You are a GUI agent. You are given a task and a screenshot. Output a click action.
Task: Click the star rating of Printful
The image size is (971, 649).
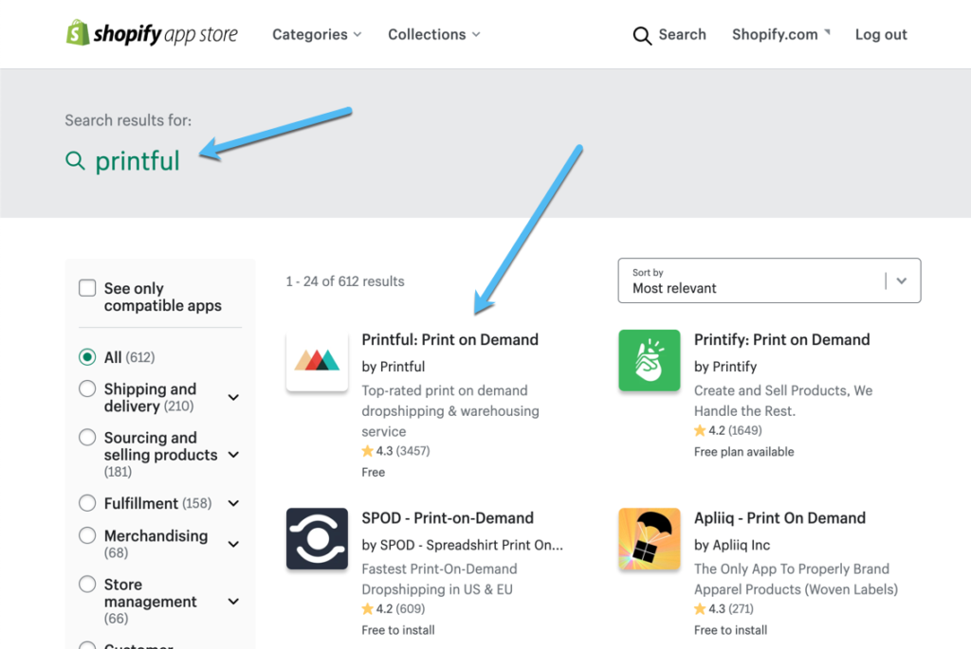coord(367,451)
